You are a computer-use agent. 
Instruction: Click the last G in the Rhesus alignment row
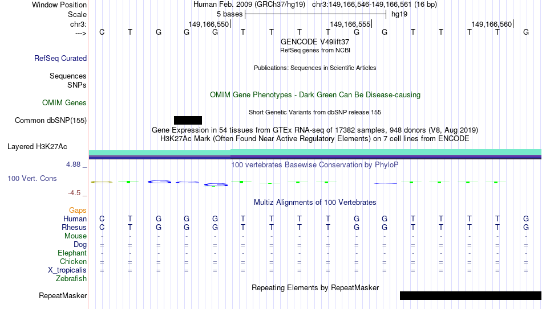click(526, 228)
